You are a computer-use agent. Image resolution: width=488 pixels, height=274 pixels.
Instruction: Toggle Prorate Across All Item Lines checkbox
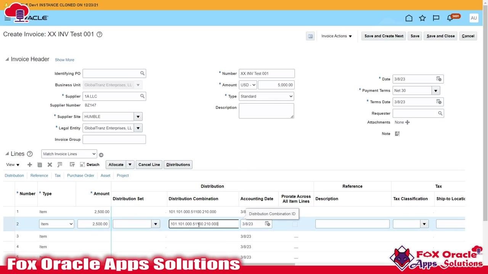click(295, 224)
